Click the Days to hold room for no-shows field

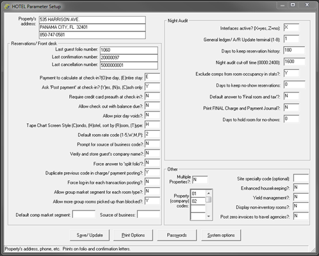[291, 119]
